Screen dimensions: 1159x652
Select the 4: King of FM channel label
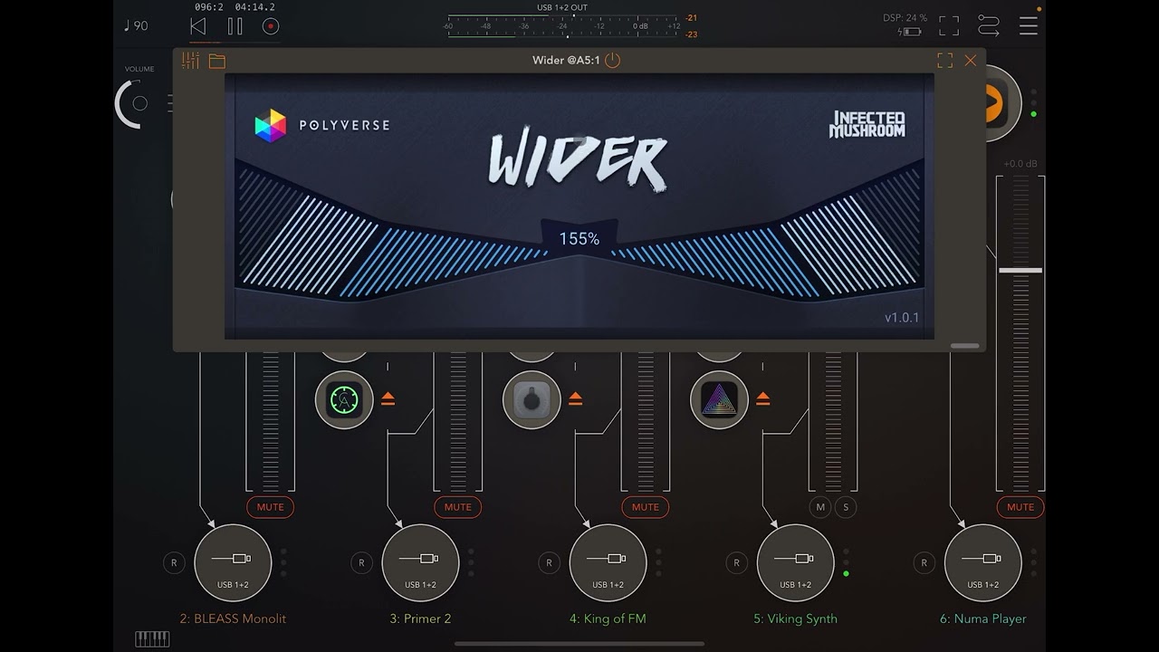(608, 619)
